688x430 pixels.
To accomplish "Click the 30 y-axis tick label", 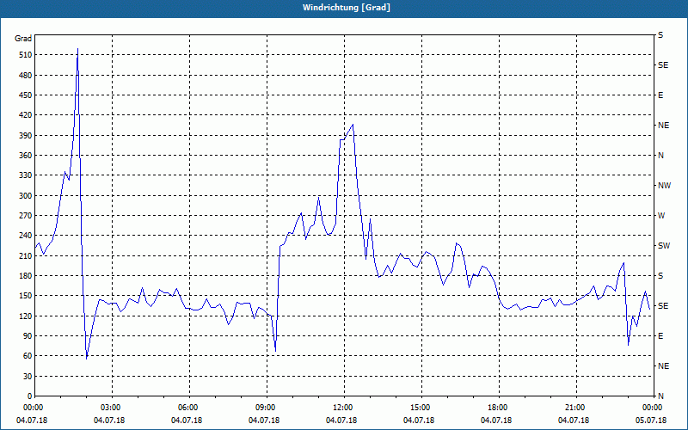I will click(x=28, y=376).
